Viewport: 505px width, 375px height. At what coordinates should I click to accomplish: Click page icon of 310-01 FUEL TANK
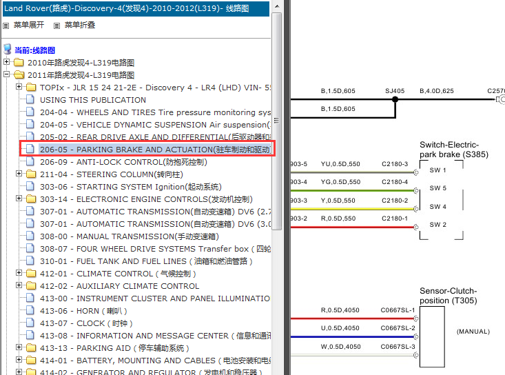click(30, 261)
